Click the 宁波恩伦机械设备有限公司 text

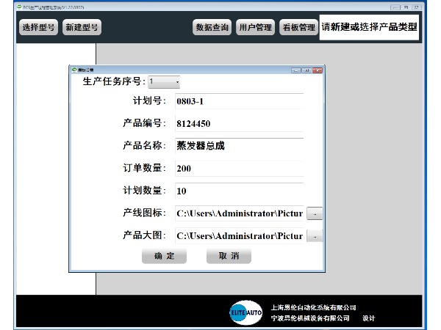[x=310, y=318]
